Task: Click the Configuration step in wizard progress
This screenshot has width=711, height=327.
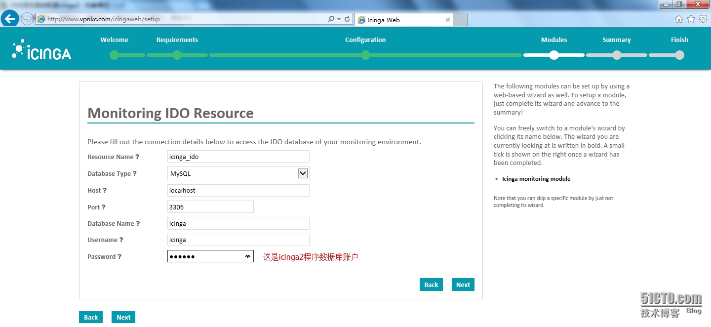Action: point(365,40)
